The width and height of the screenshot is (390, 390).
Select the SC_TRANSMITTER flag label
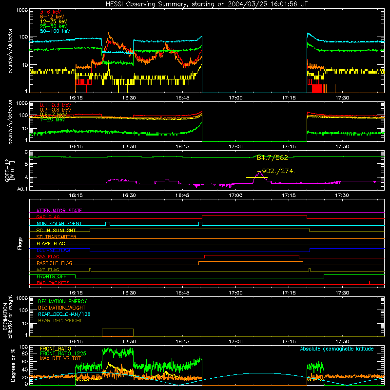(x=57, y=237)
